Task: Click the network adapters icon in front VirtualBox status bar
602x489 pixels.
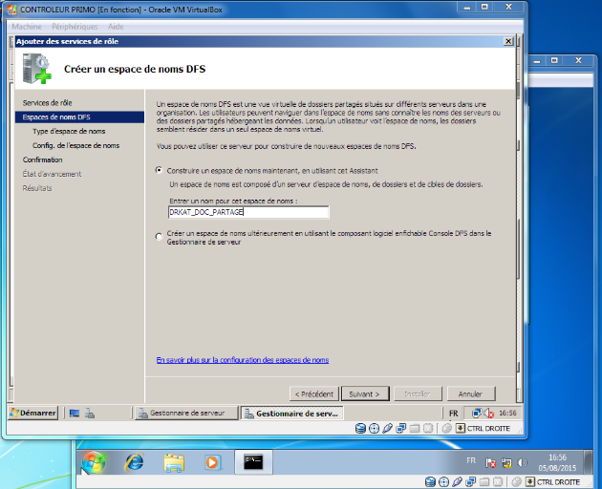Action: tap(400, 429)
